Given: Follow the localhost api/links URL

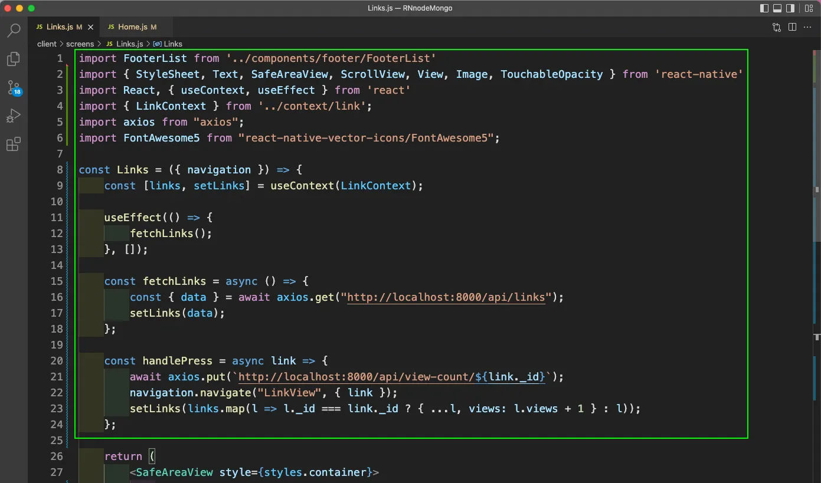Looking at the screenshot, I should pyautogui.click(x=446, y=297).
